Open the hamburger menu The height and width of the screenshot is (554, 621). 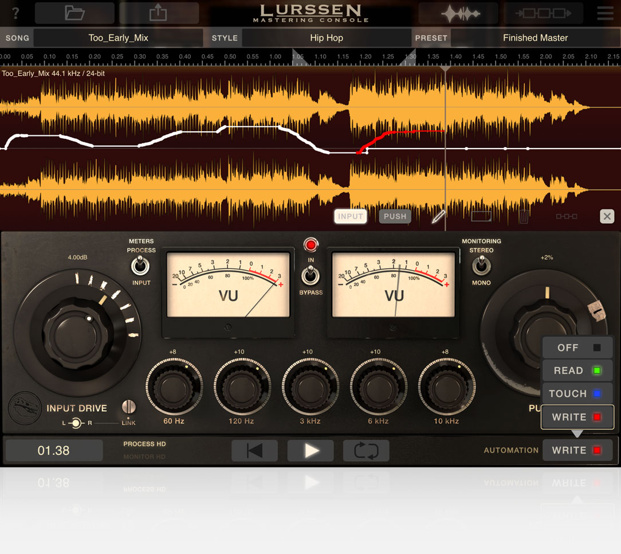pyautogui.click(x=605, y=13)
